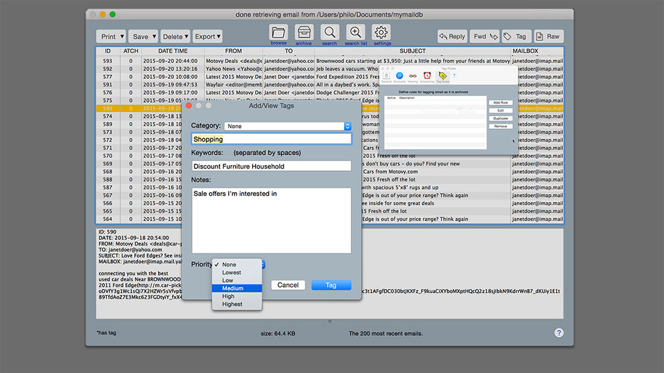This screenshot has height=373, width=664.
Task: Click Duplicate in Tag Rules window
Action: (x=501, y=119)
